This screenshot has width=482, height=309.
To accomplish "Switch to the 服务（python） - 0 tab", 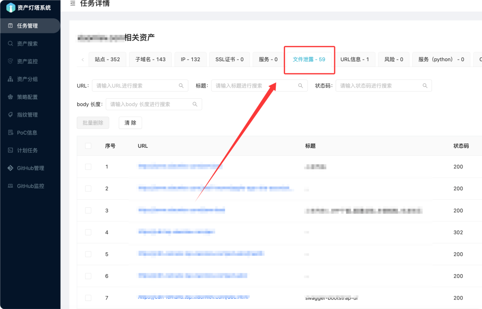I will [x=441, y=59].
